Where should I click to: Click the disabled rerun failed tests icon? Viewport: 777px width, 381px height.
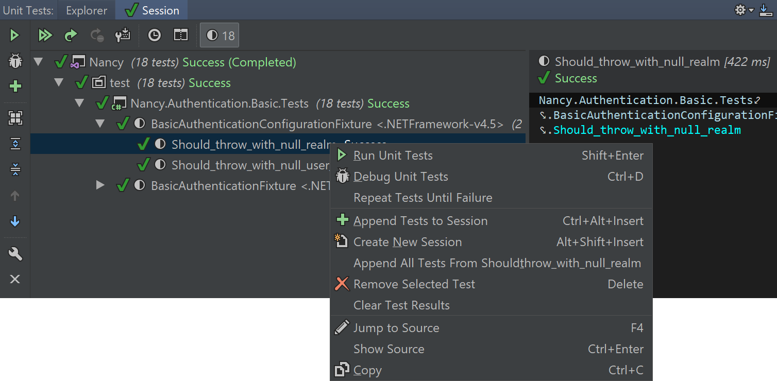click(97, 35)
